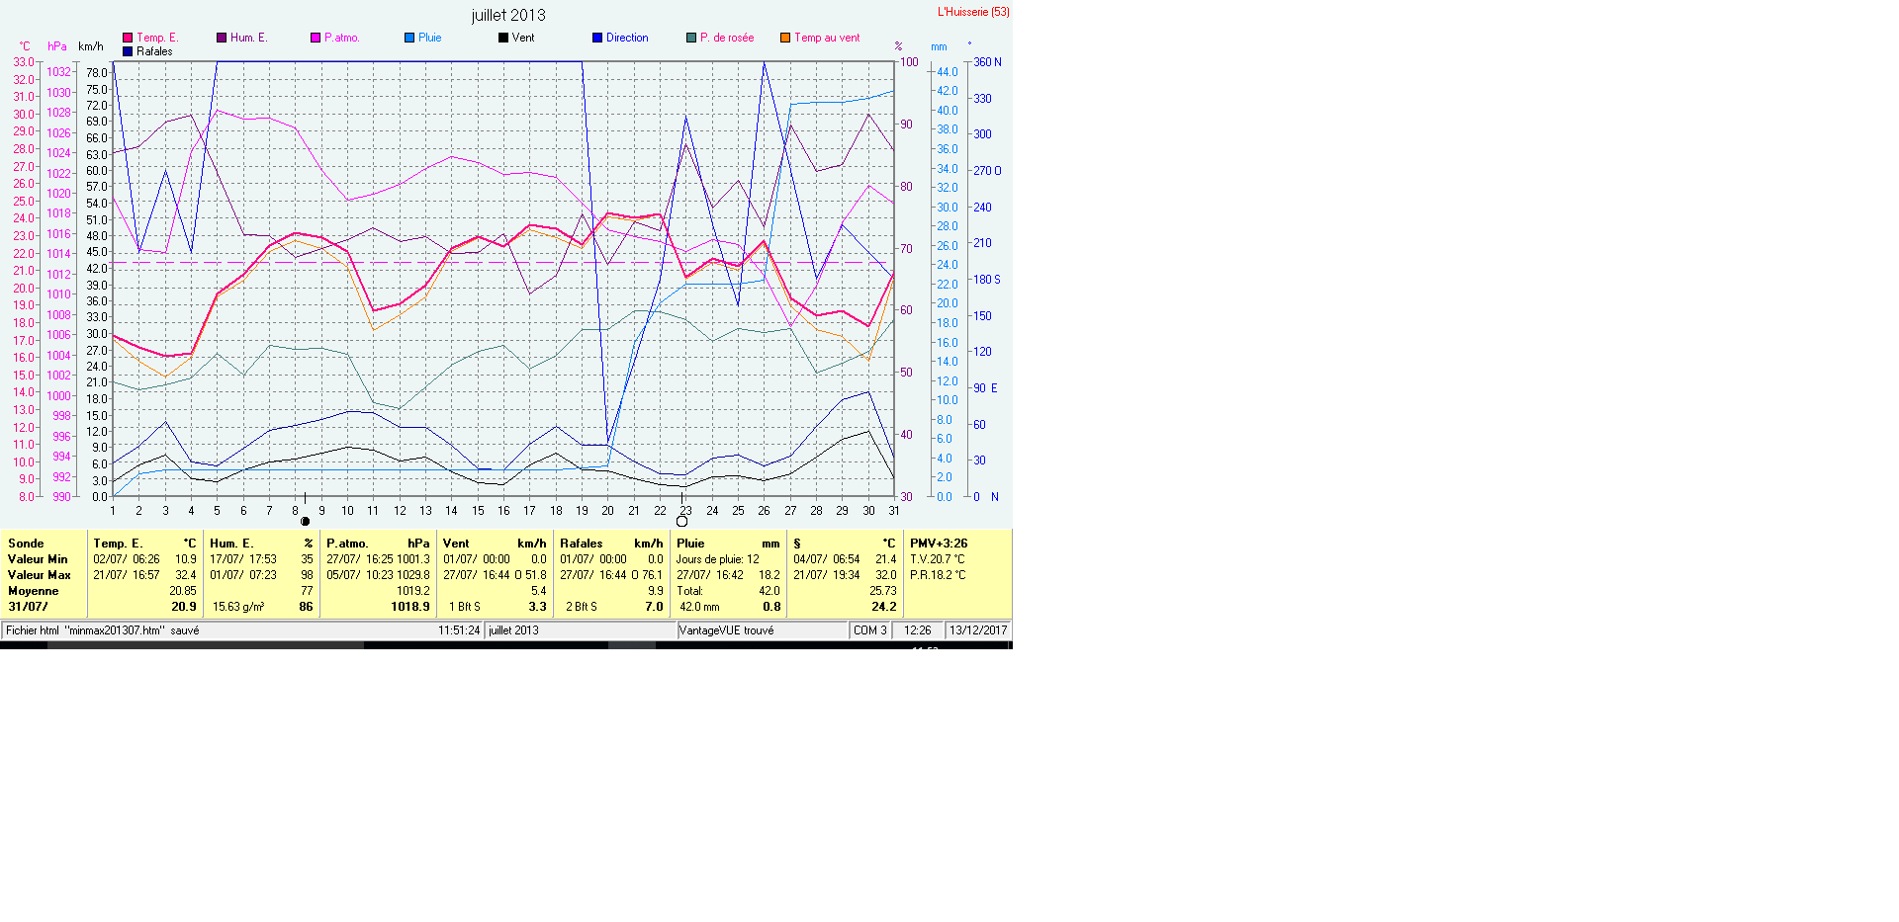Click the '15.63 g/m³' humidity value
This screenshot has height=922, width=1899.
[x=238, y=607]
